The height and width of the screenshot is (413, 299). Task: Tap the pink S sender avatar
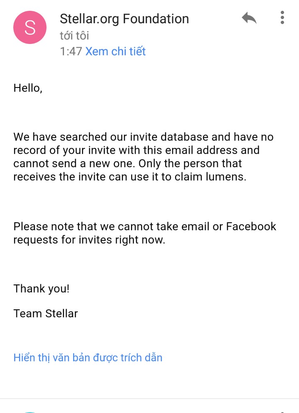point(30,27)
